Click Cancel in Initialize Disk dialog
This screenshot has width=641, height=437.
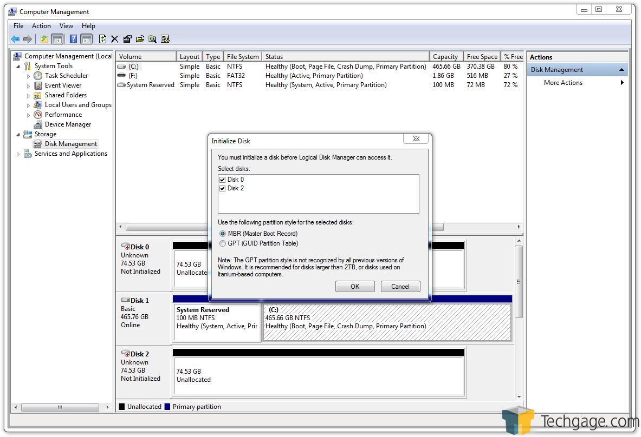[x=400, y=287]
